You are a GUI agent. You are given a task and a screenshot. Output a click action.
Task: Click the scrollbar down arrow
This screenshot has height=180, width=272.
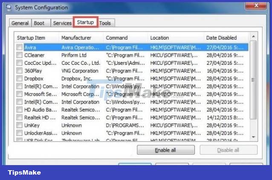pyautogui.click(x=253, y=137)
